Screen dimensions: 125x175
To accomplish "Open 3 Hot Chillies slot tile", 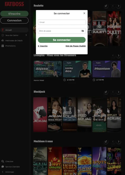I will click(55, 161).
